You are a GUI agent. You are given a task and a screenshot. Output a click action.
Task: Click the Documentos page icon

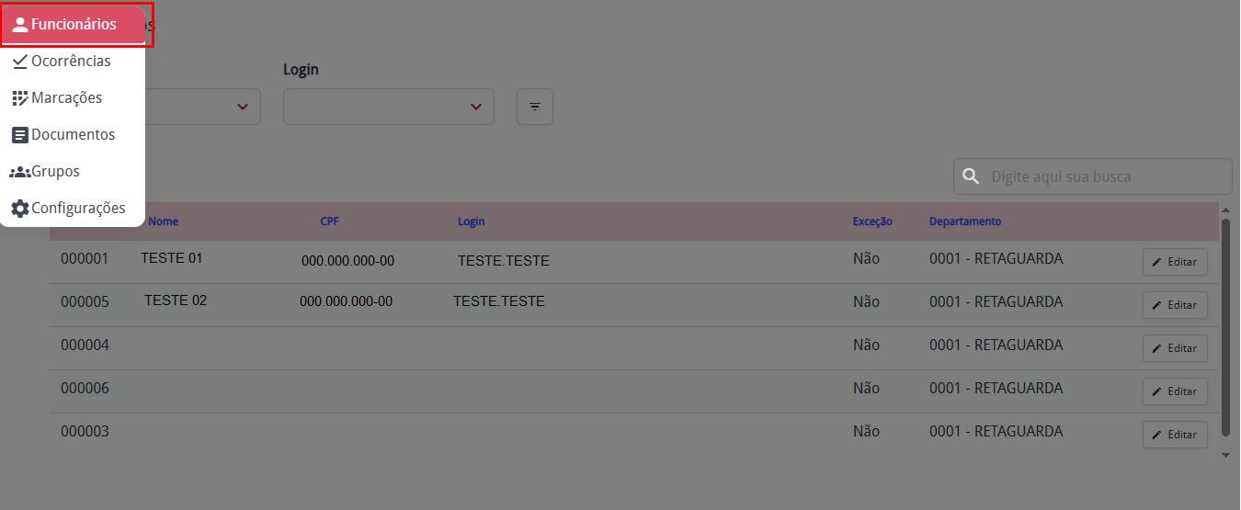(20, 135)
